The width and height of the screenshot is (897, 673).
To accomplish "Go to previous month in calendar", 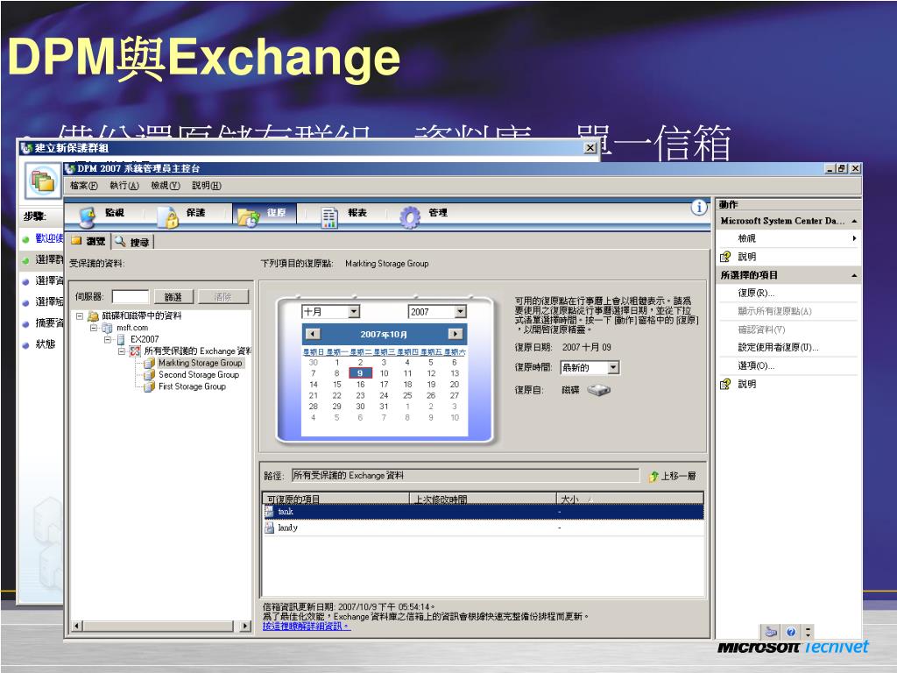I will tap(313, 334).
